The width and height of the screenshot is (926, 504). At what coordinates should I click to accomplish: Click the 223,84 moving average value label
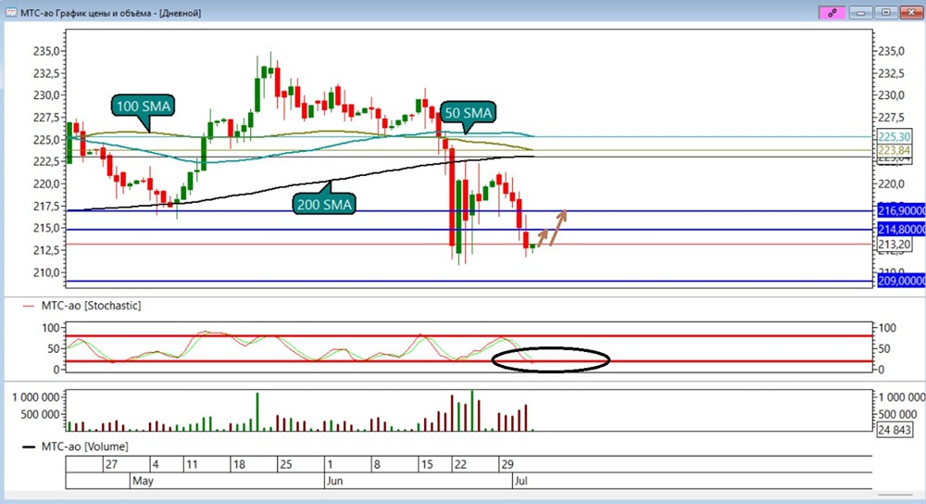click(x=895, y=151)
